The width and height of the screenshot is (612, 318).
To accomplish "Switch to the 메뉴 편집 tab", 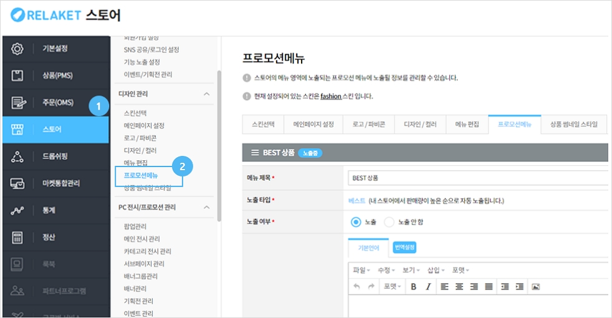I will click(467, 125).
